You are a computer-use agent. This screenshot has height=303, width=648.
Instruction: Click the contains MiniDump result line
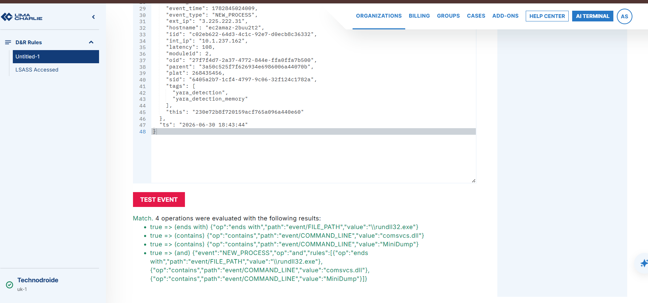pyautogui.click(x=284, y=244)
